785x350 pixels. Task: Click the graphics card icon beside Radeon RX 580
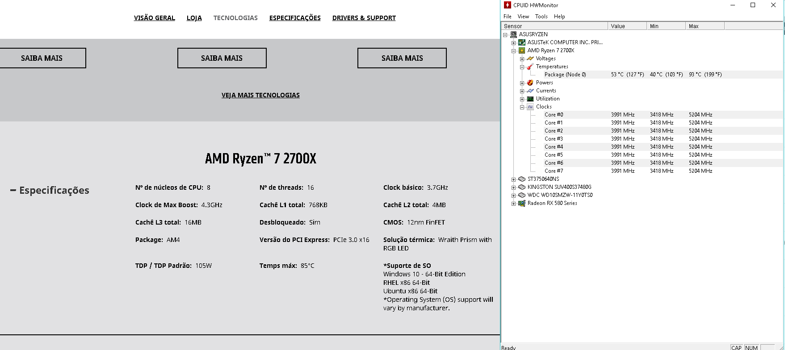click(521, 203)
